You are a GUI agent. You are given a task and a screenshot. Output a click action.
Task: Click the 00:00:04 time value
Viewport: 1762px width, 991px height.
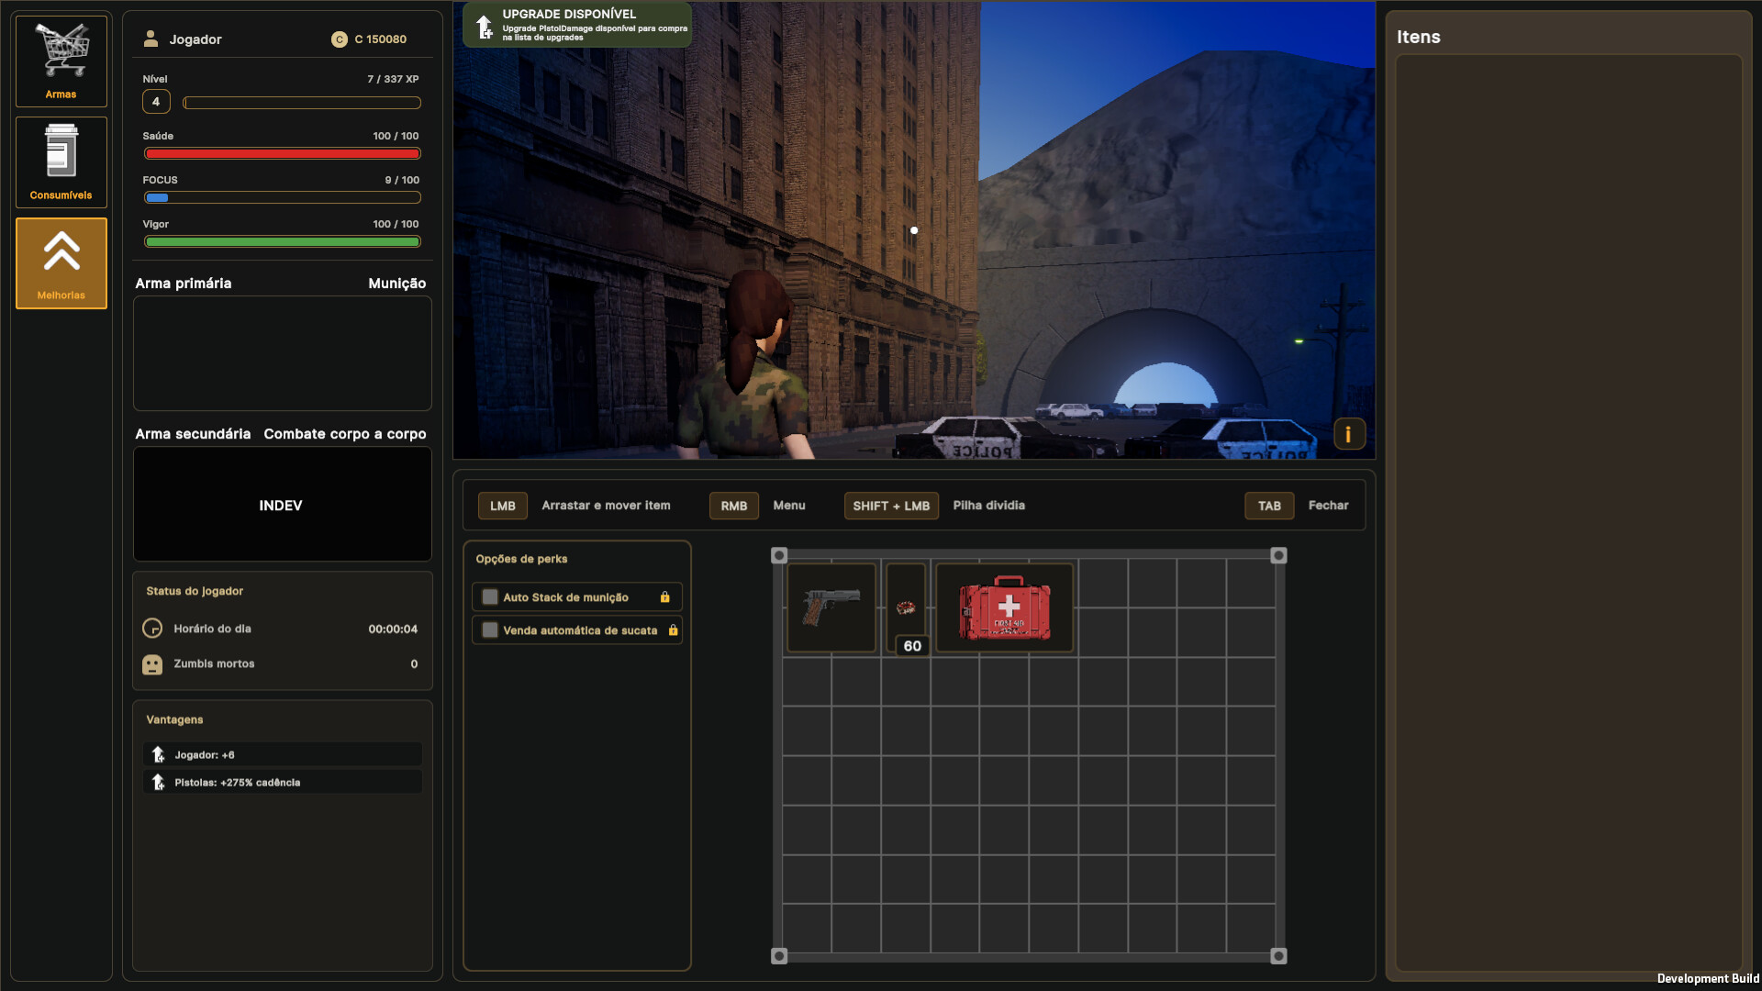(393, 629)
